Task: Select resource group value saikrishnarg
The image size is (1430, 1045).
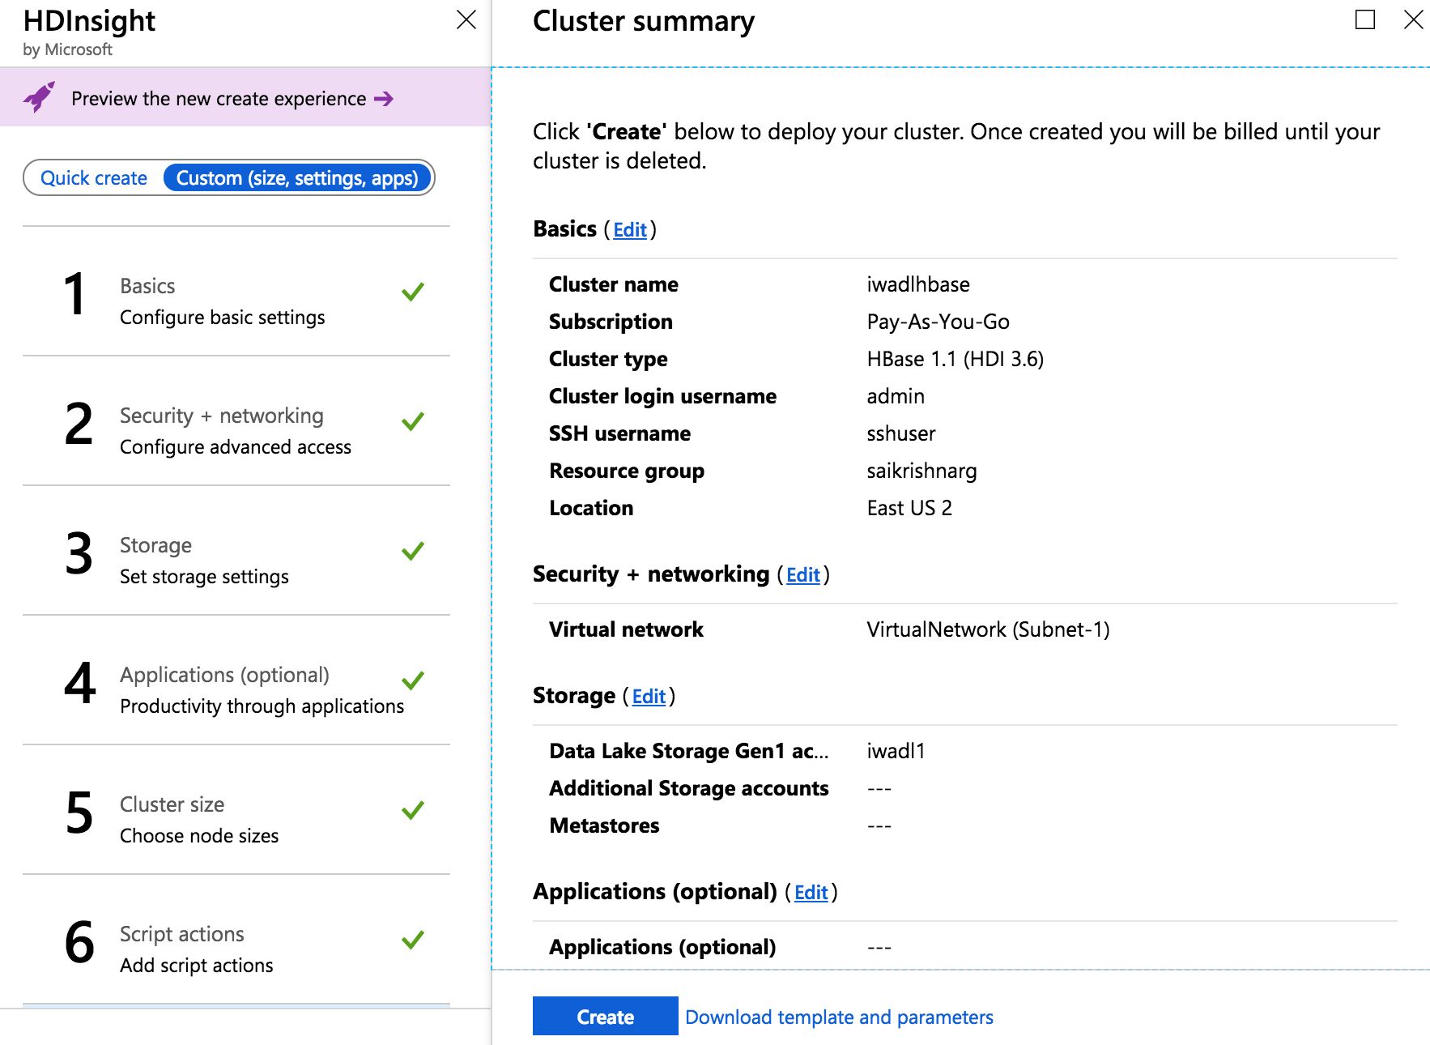Action: pos(921,471)
